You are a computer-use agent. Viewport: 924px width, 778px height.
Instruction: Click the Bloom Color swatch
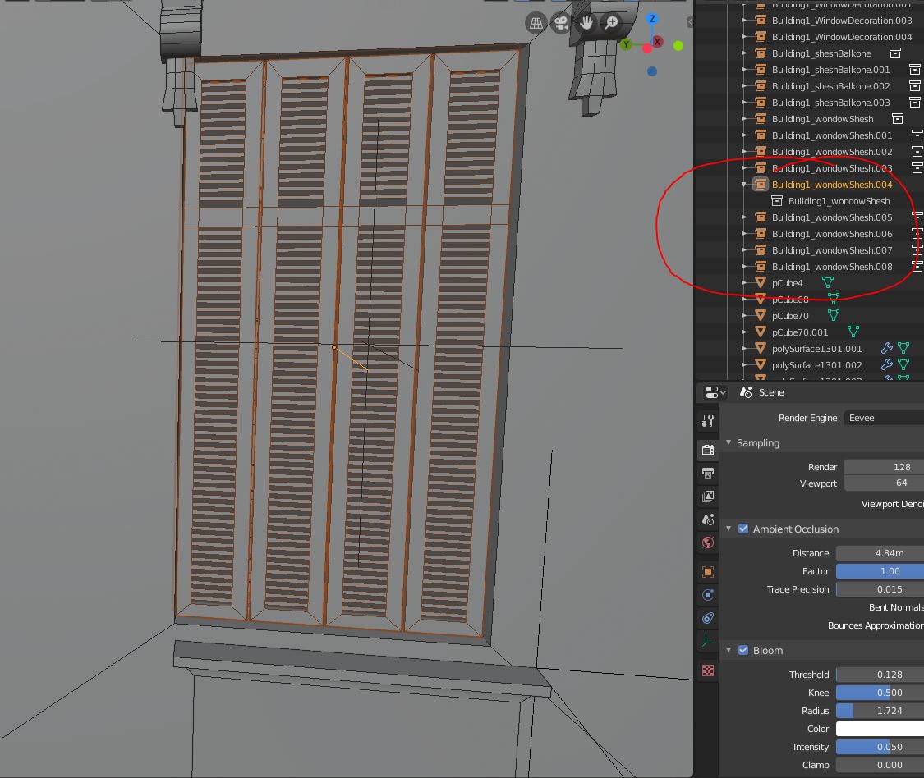click(x=880, y=729)
